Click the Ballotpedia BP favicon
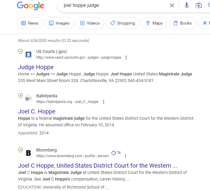This screenshot has width=210, height=191. coord(28,99)
